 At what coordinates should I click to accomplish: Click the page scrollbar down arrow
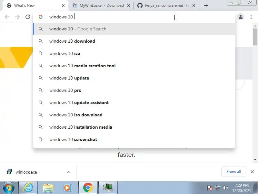tap(255, 160)
